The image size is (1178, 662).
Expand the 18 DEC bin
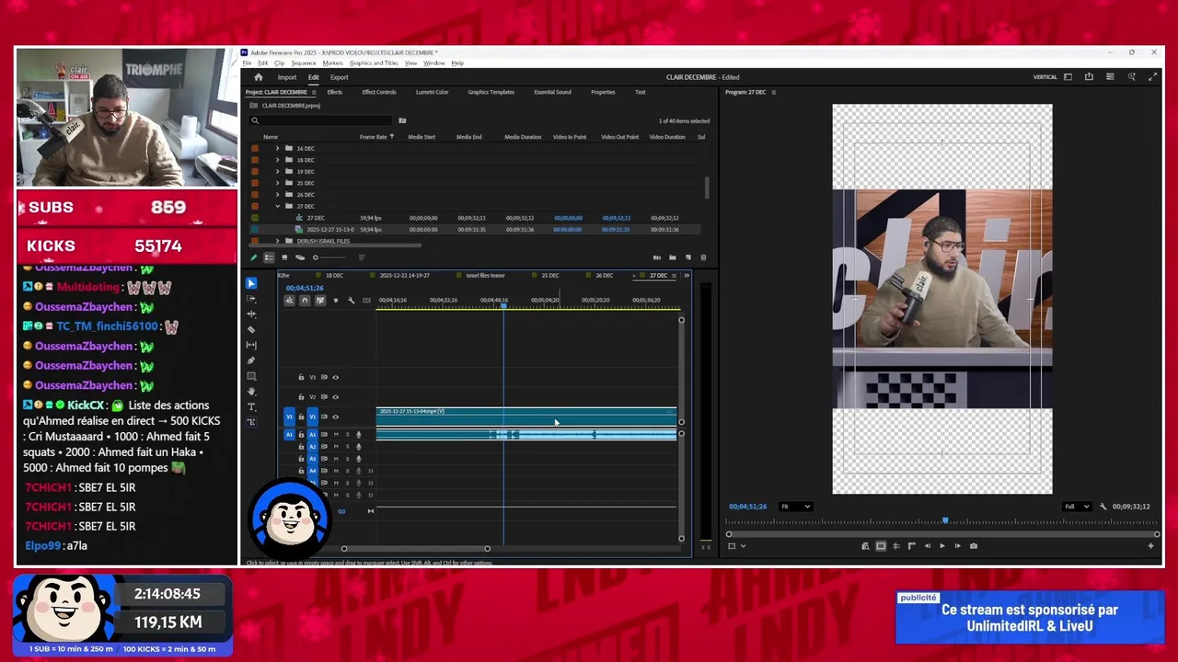point(278,160)
